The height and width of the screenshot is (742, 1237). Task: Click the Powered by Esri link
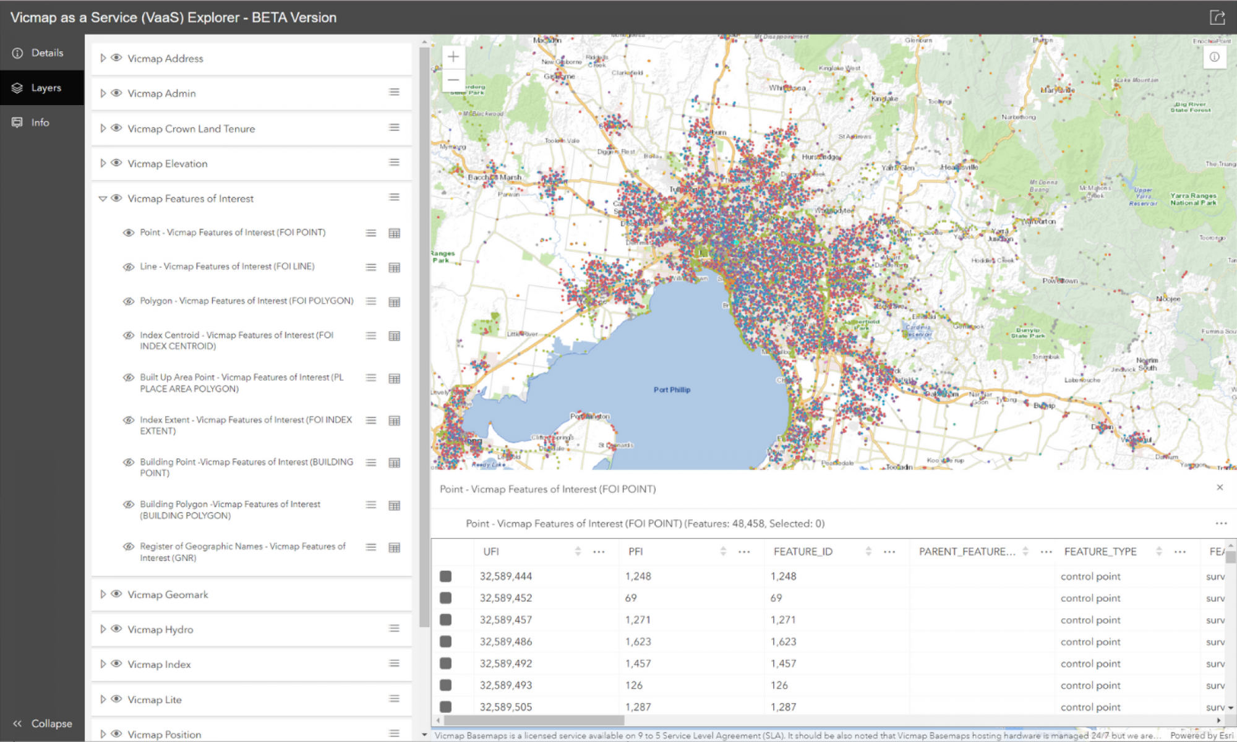[1202, 735]
